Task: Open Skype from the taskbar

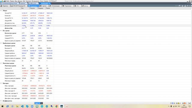Action: click(x=27, y=106)
